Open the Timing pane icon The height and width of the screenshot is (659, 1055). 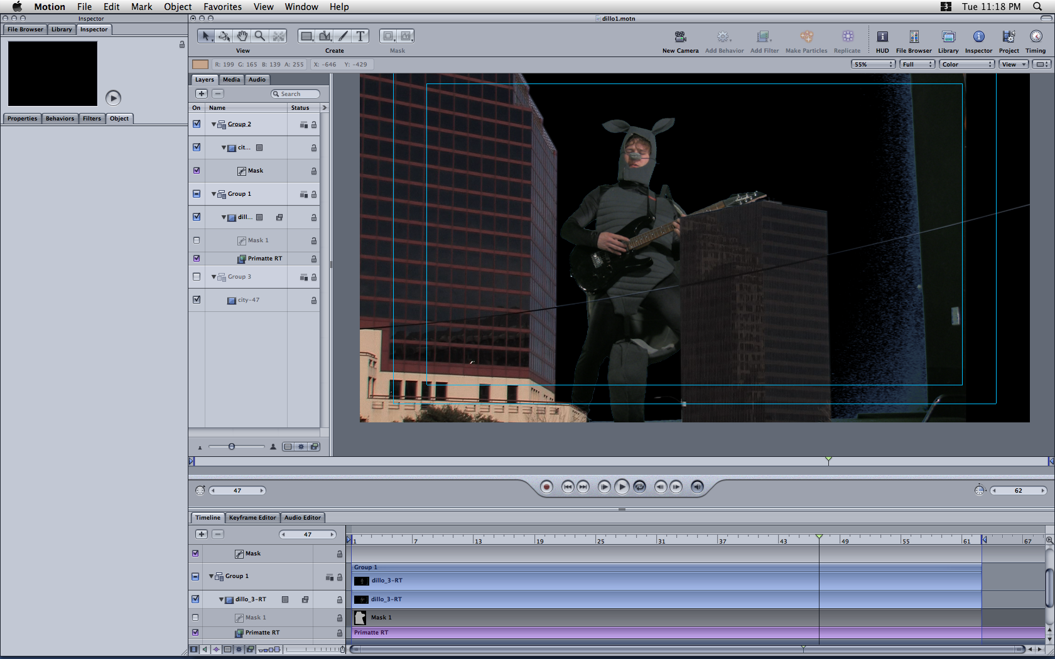1036,37
